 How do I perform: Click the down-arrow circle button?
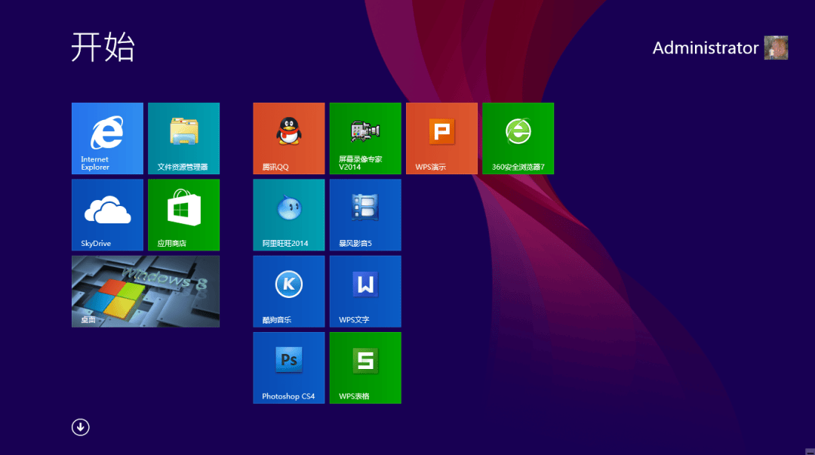[80, 427]
